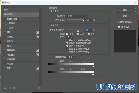The image size is (139, 93).
Task: Click the 填充不透明度 value input field
Action: [89, 30]
